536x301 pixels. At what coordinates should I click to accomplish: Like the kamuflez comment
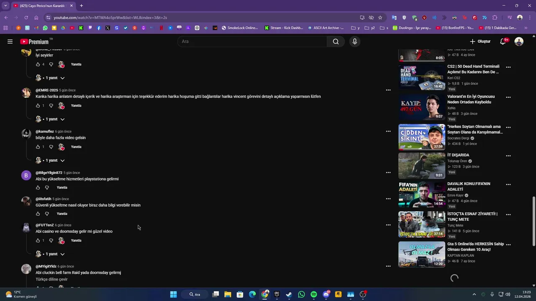38,147
